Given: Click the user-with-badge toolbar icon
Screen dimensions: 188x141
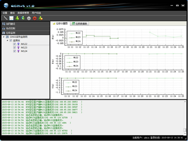Looking at the screenshot, I should pos(41,18).
